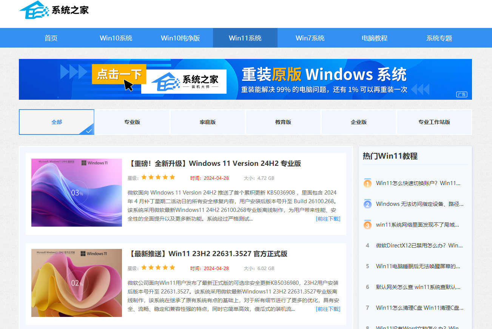This screenshot has width=492, height=329.
Task: Open tutorial 微软DirectX12已禁用怎么办
Action: [420, 246]
